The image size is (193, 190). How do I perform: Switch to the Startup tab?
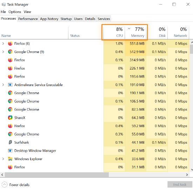[x=66, y=19]
